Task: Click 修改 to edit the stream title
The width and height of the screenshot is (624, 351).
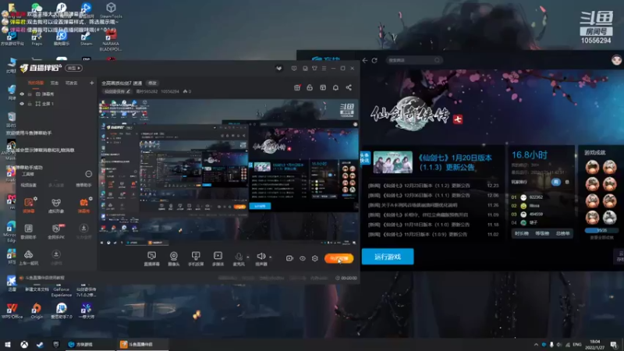Action: (x=152, y=83)
